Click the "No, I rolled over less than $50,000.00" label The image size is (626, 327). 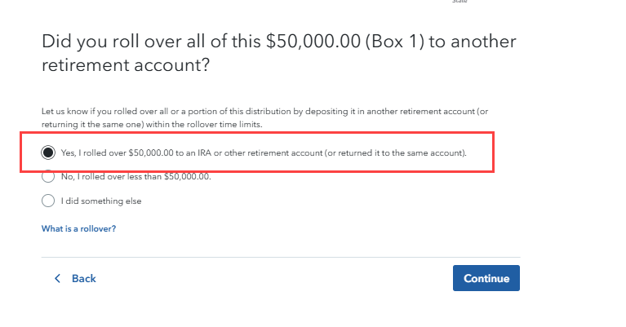(135, 176)
